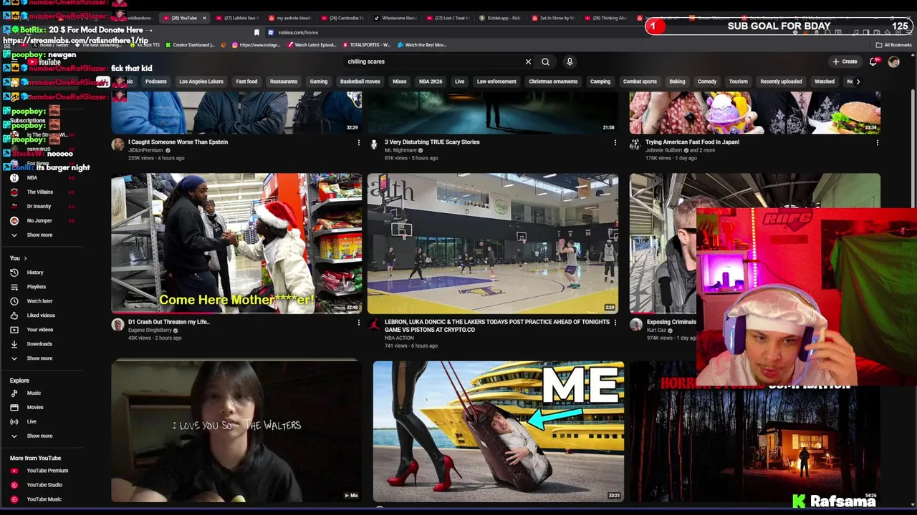Image resolution: width=917 pixels, height=515 pixels.
Task: Open more options for 'Trying American Fast Food In Japan'
Action: [877, 142]
